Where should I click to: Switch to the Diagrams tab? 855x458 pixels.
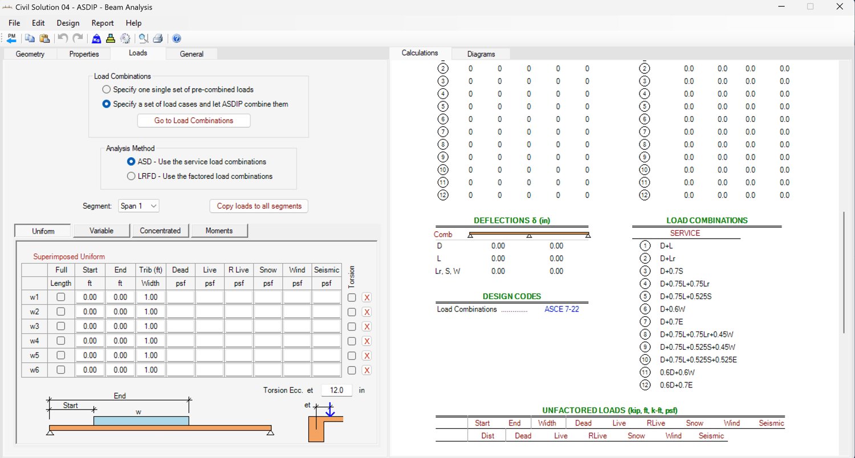[481, 54]
